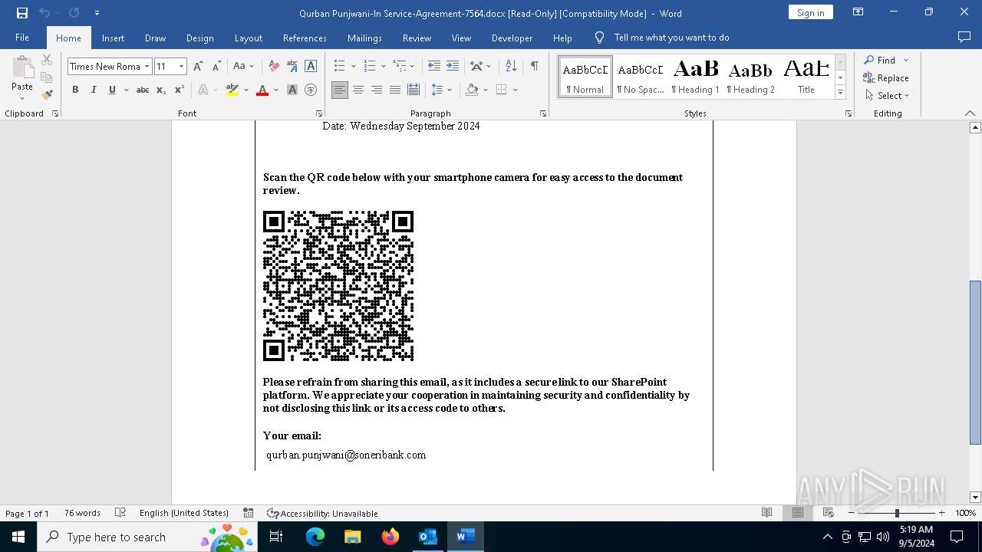Switch to Web Layout view icon
Viewport: 982px width, 552px height.
tap(828, 513)
